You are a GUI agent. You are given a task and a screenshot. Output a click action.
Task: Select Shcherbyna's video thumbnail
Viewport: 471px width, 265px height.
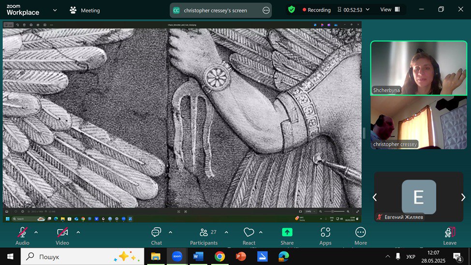pyautogui.click(x=419, y=68)
